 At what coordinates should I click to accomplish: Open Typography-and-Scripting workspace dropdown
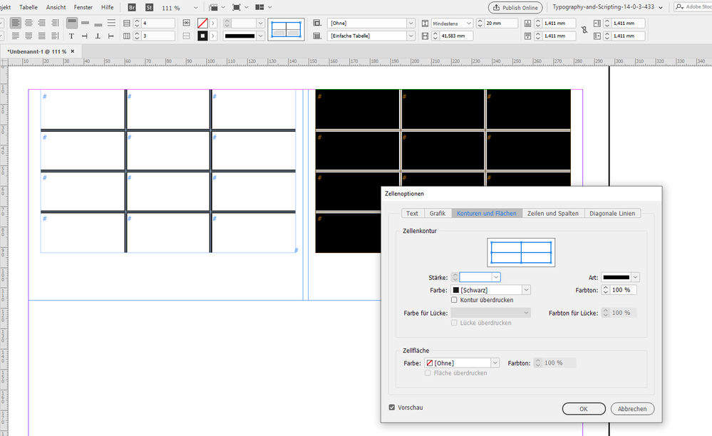tap(607, 7)
